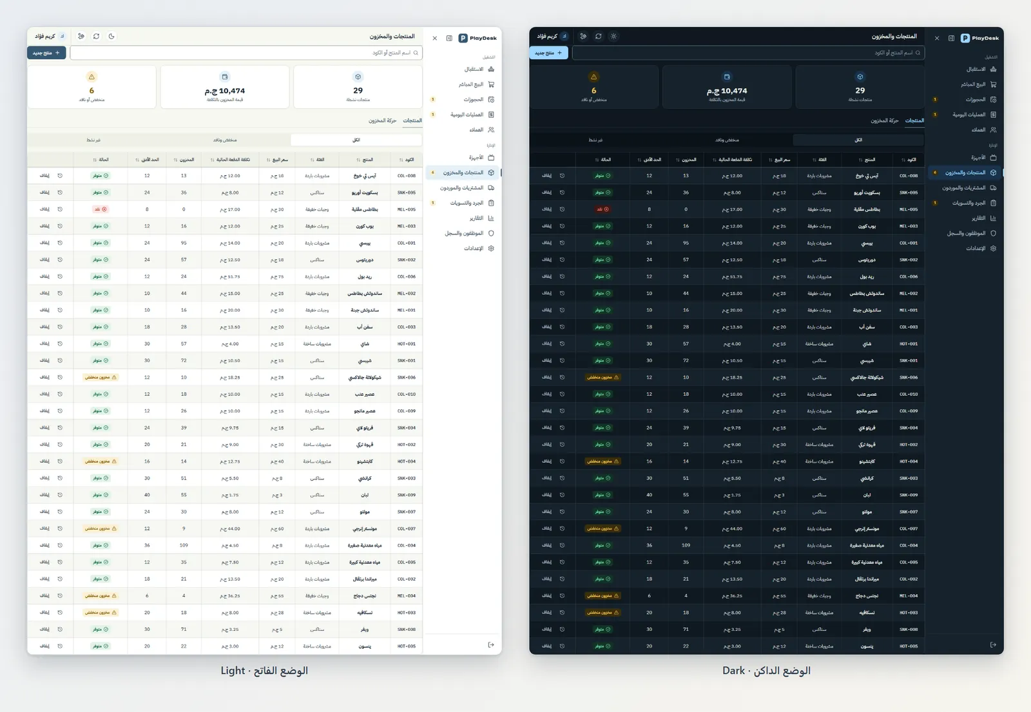Click the البيع المباشر cart icon, light window
The width and height of the screenshot is (1031, 712).
point(491,84)
